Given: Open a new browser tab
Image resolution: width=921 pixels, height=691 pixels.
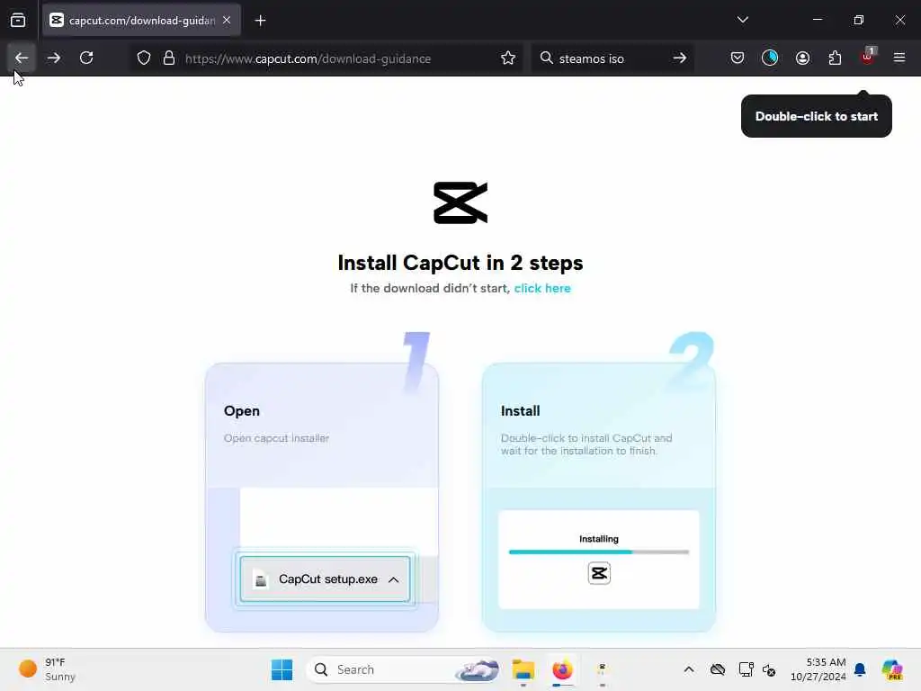Looking at the screenshot, I should (x=260, y=21).
